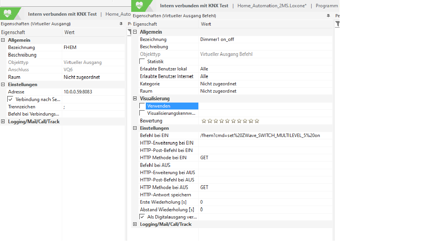The width and height of the screenshot is (442, 248).
Task: Click the Loxone logo above the FHEM properties panel
Action: point(7,14)
